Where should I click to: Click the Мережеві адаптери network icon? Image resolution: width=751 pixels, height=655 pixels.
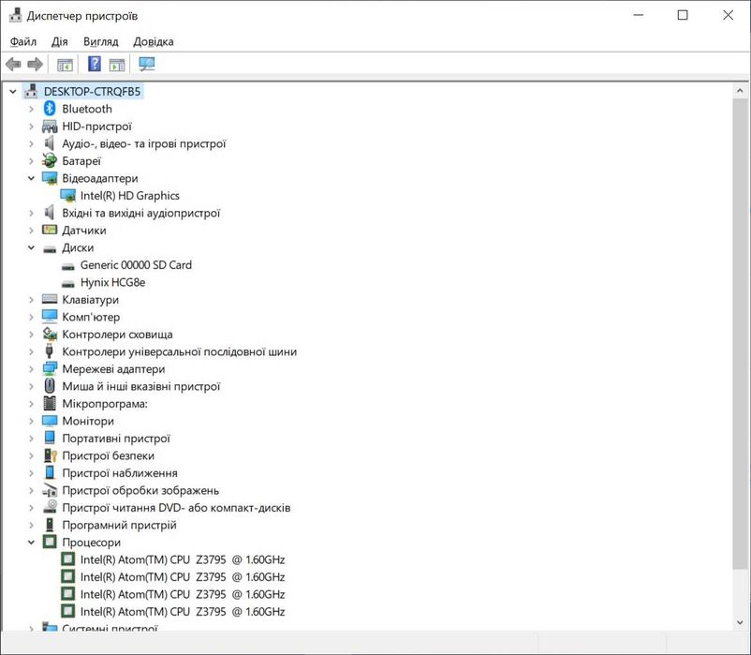(50, 368)
